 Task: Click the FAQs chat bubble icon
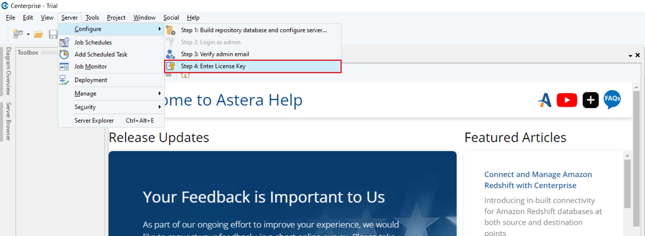coord(612,99)
